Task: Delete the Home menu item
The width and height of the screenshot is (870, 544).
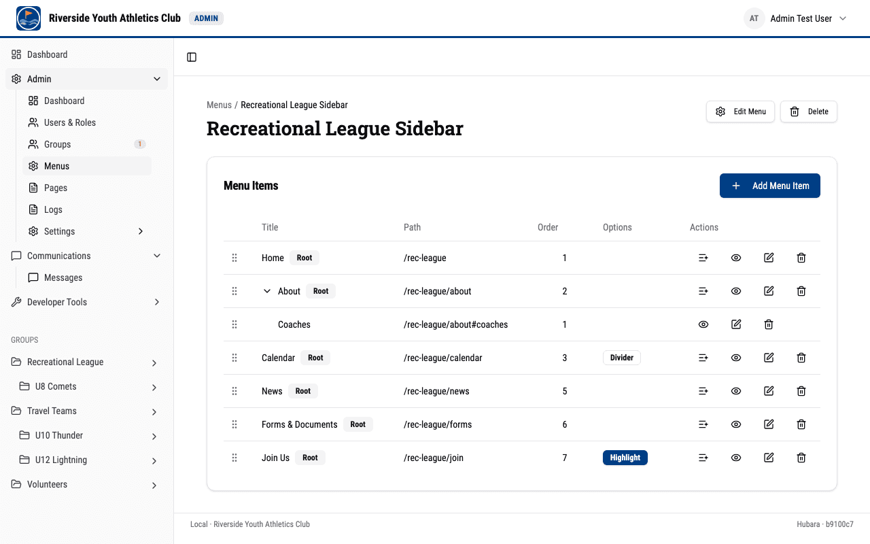Action: 801,258
